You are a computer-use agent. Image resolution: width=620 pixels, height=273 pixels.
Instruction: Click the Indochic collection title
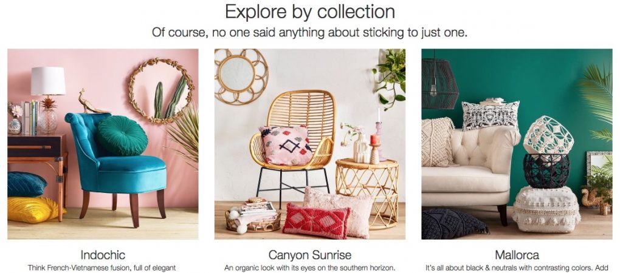[103, 254]
